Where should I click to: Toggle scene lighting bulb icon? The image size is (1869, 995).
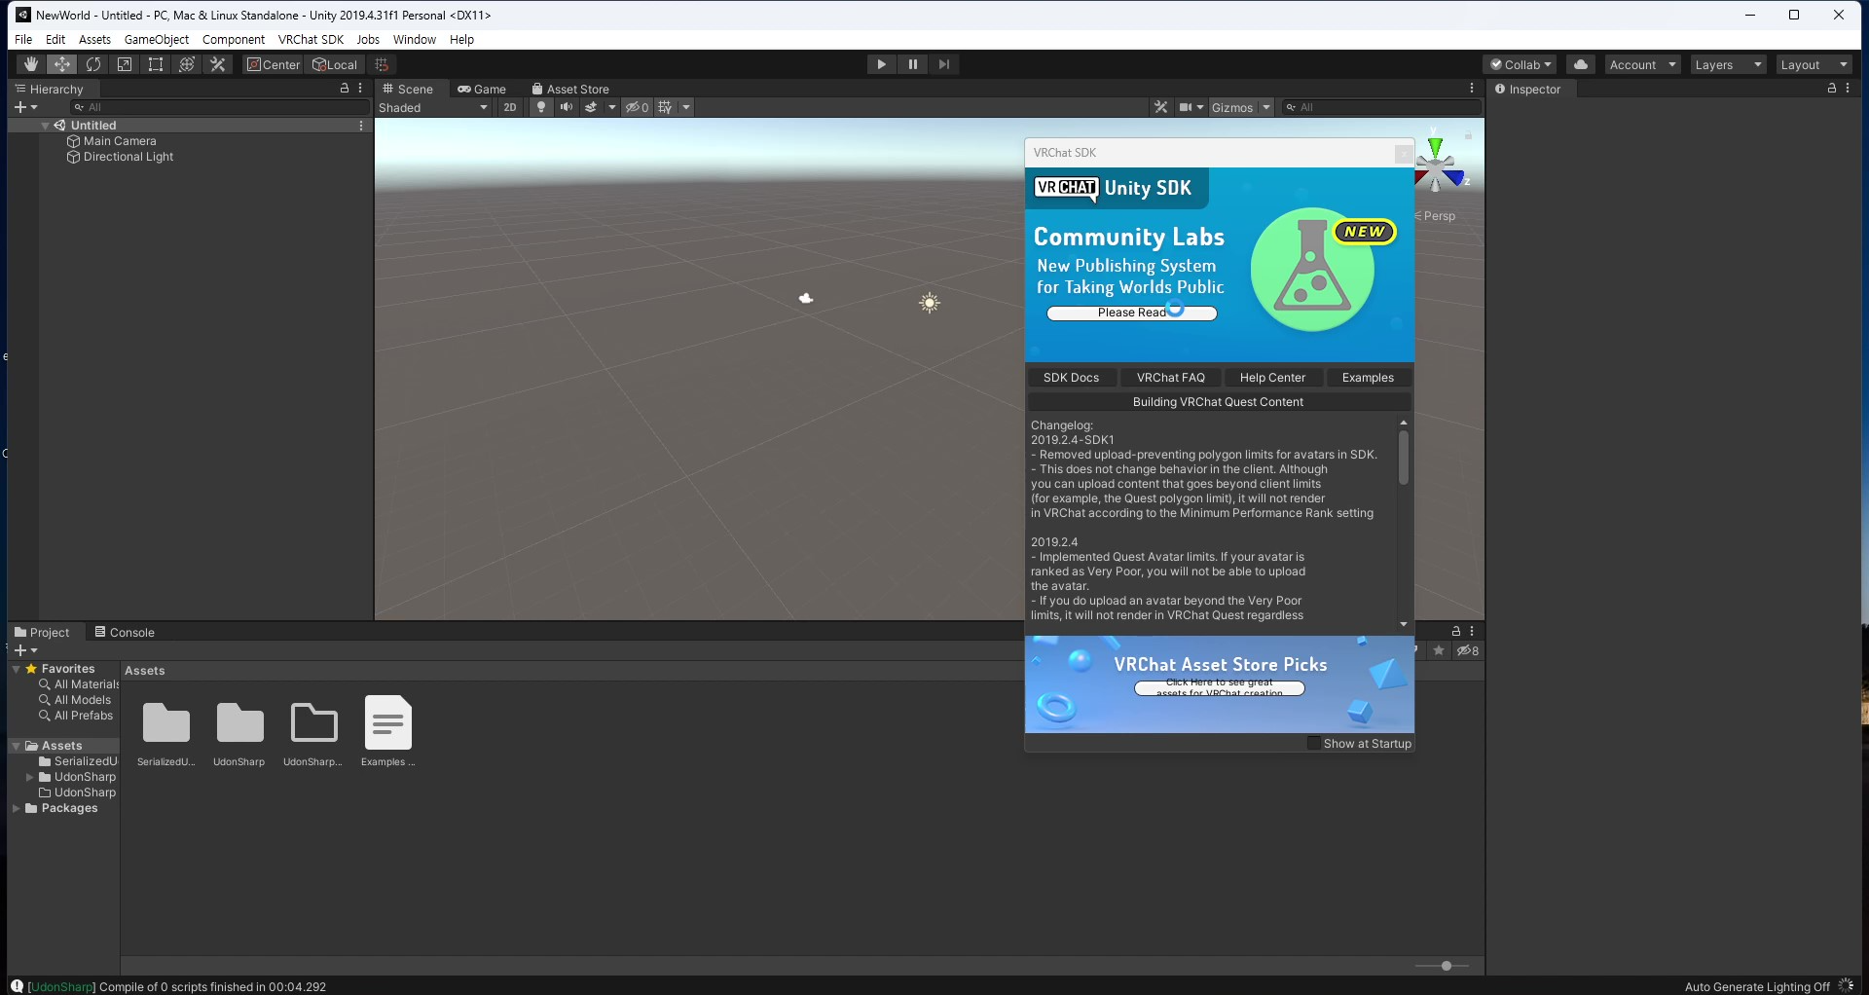[x=541, y=107]
